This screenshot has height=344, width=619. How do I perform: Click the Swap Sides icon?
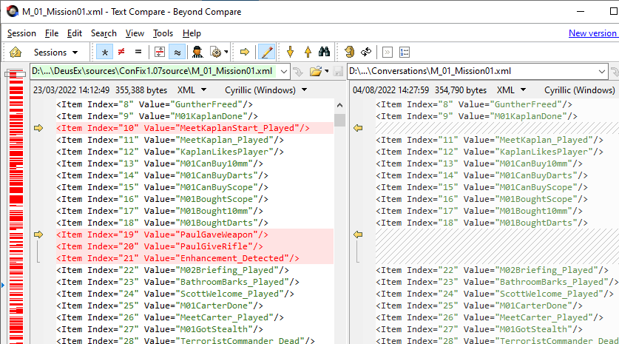tap(349, 52)
